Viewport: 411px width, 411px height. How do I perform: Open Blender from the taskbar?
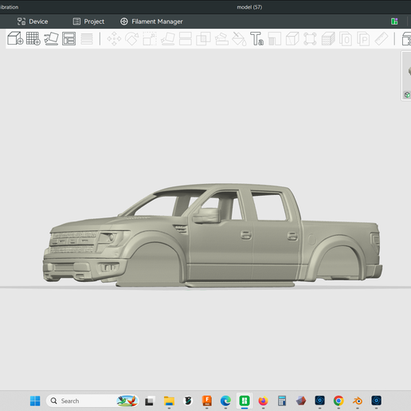tap(358, 401)
